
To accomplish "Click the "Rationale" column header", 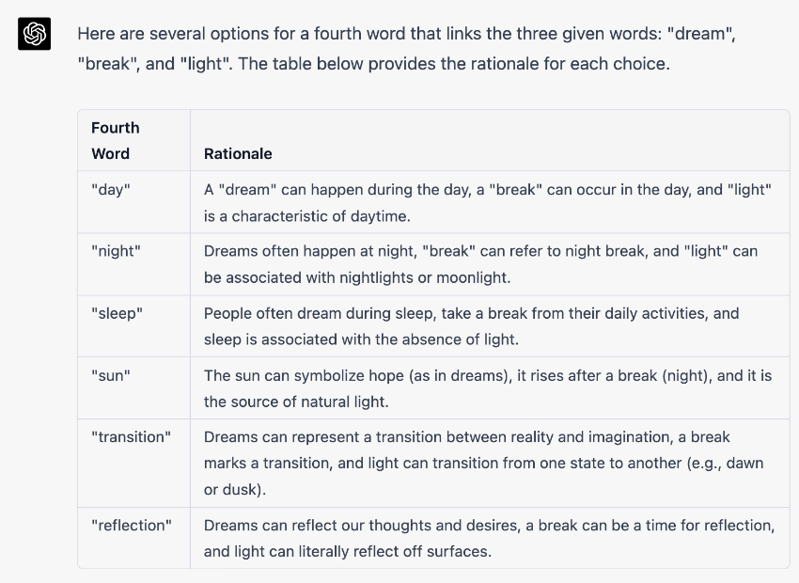I will (238, 153).
